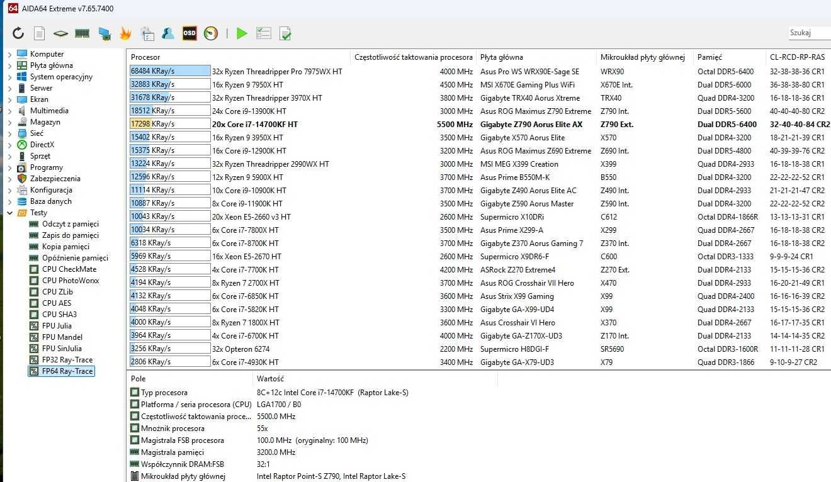831x482 pixels.
Task: Expand the Multimedia tree node
Action: pos(9,111)
